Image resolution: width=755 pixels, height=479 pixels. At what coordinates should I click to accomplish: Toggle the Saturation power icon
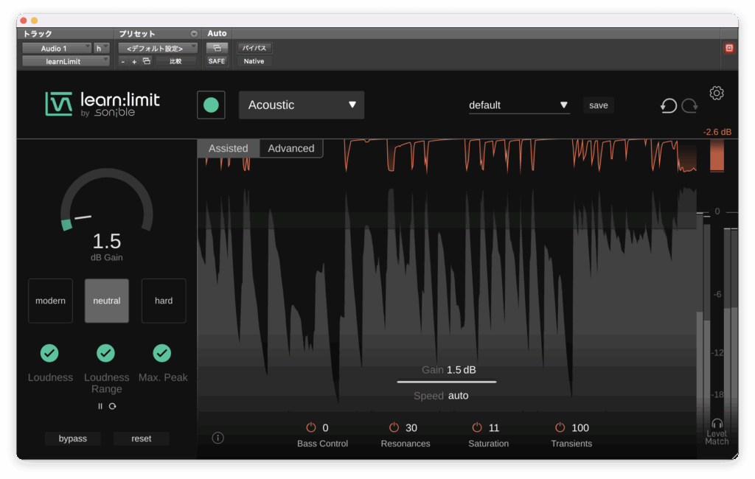pyautogui.click(x=477, y=427)
